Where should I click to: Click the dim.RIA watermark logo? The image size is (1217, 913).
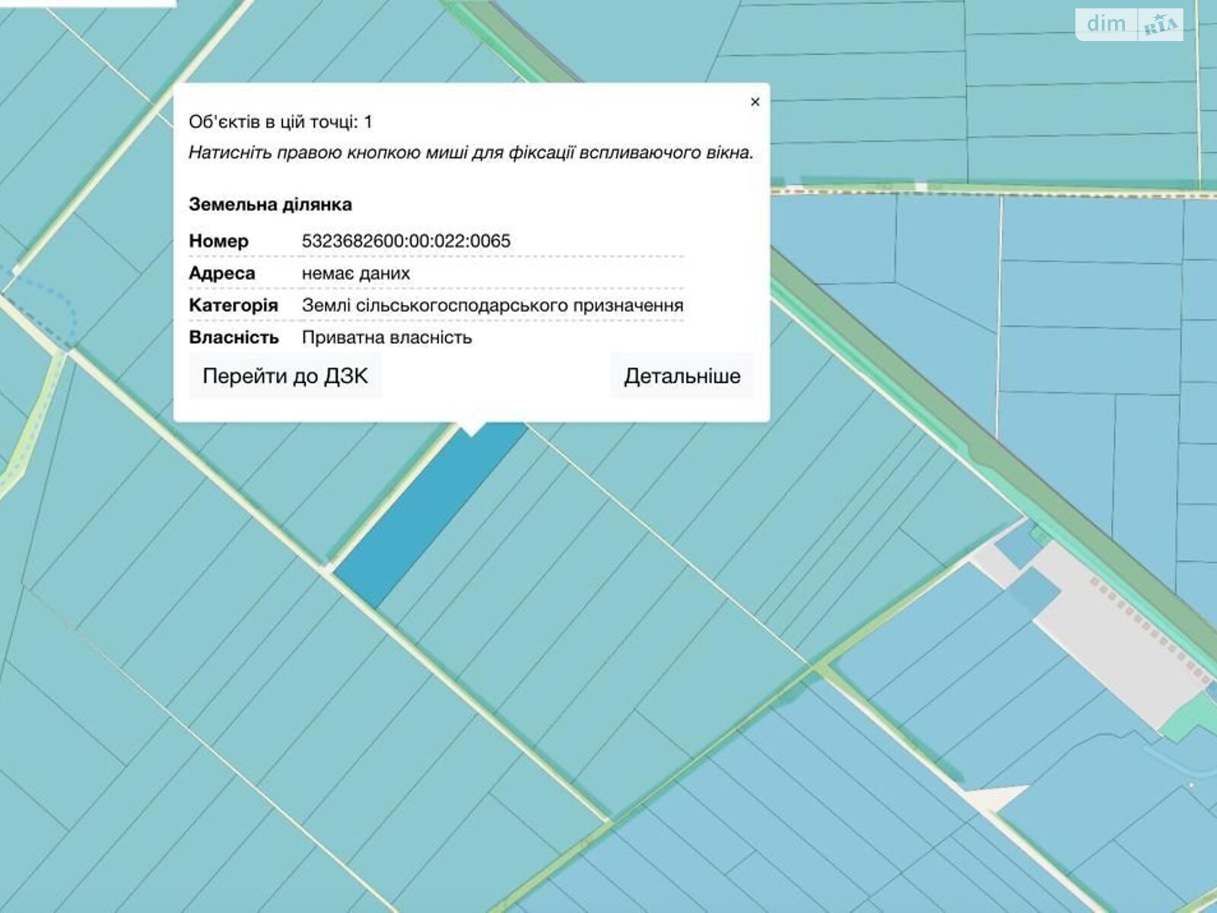(1129, 24)
